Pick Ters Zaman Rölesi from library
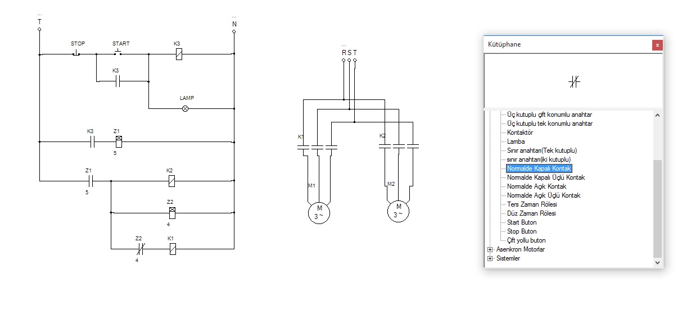The height and width of the screenshot is (324, 691). tap(531, 204)
